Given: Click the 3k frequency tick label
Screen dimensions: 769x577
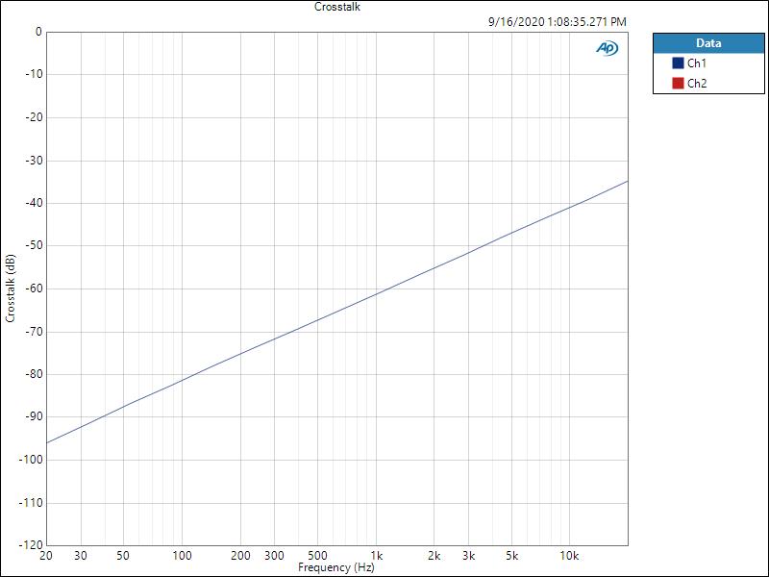Looking at the screenshot, I should (468, 556).
